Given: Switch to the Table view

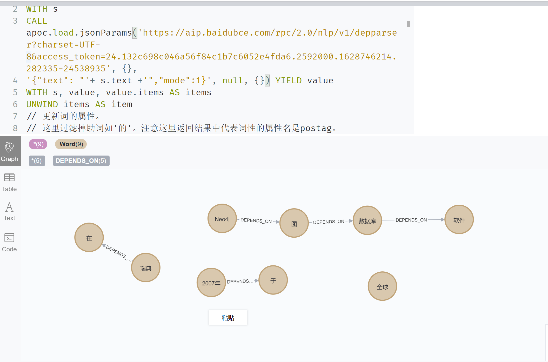Looking at the screenshot, I should click(x=9, y=182).
